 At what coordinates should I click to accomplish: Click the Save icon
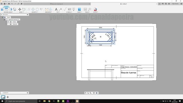[9, 4]
